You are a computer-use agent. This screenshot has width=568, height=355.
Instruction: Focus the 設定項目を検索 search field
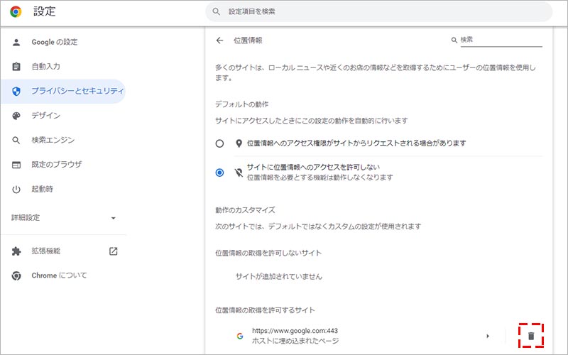point(383,11)
